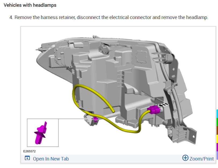
Task: Click the purple electrical connector in the diagram
Action: coord(154,110)
